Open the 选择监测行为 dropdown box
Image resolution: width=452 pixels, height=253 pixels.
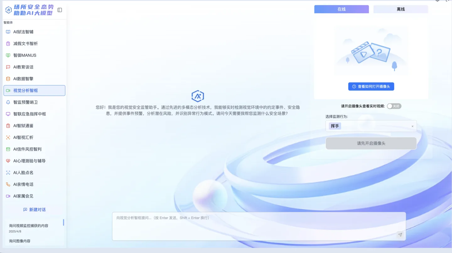(x=371, y=126)
